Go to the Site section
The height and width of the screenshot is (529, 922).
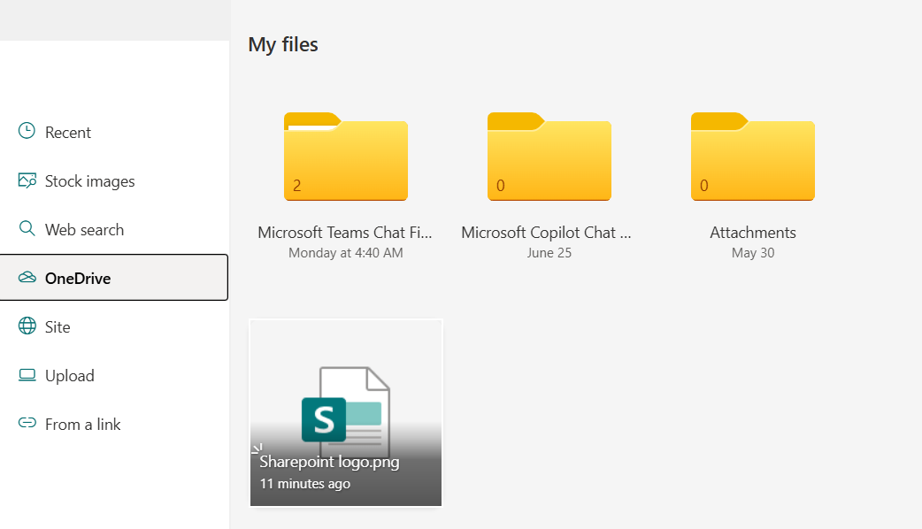[59, 326]
